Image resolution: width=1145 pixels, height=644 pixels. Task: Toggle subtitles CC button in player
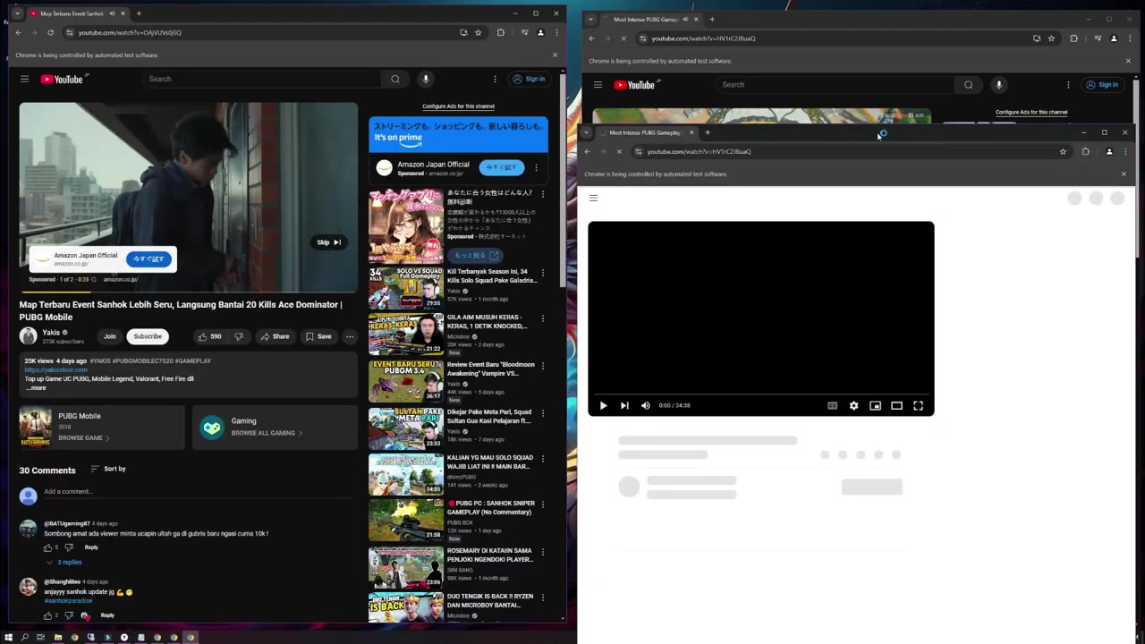832,405
